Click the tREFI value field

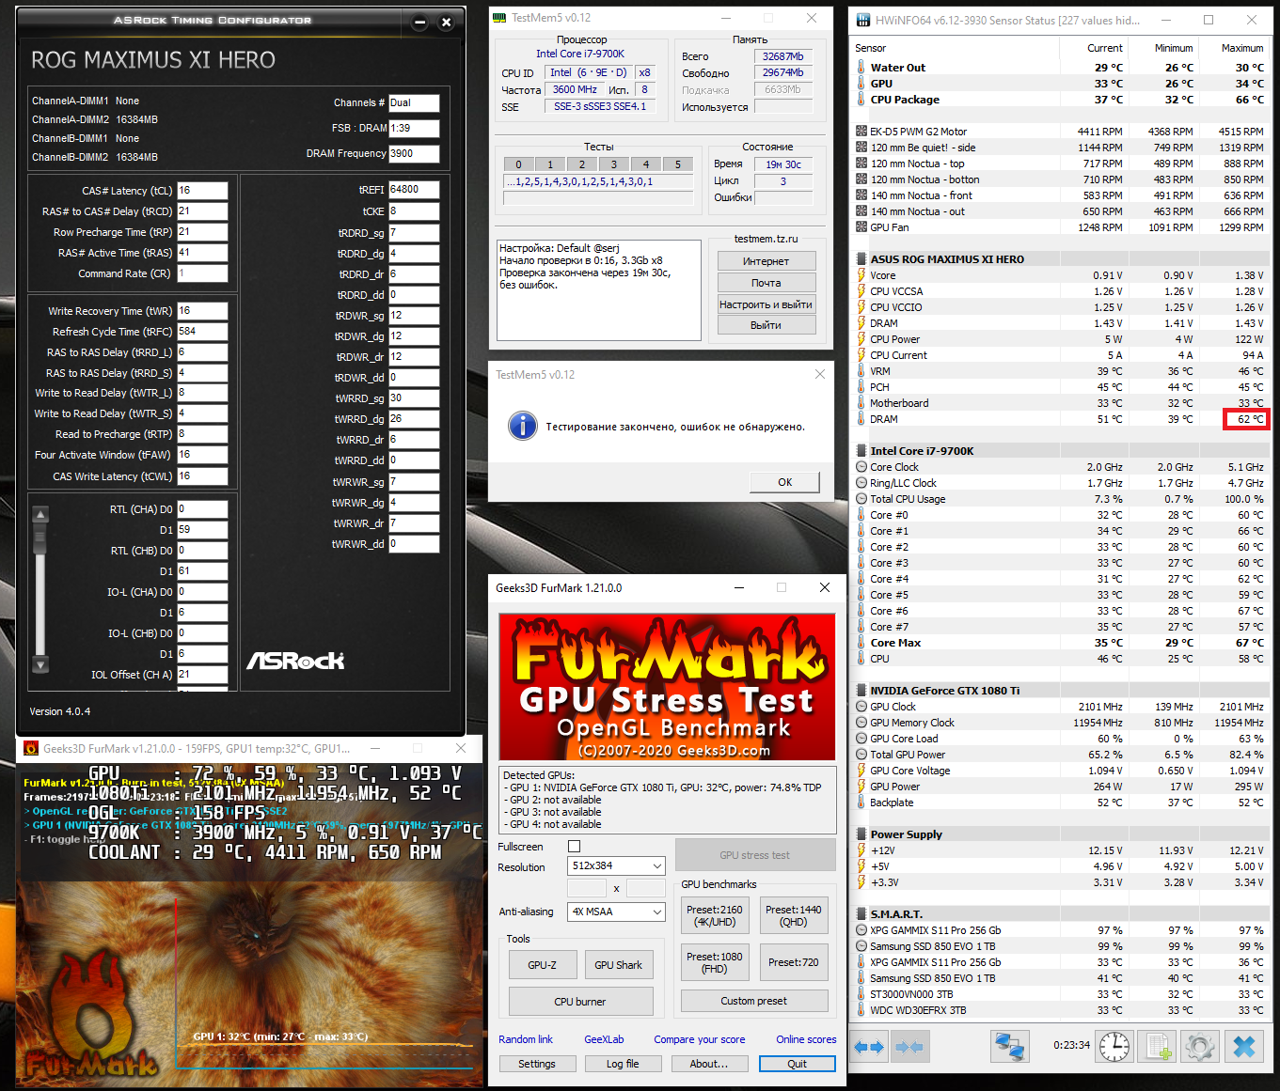click(414, 189)
